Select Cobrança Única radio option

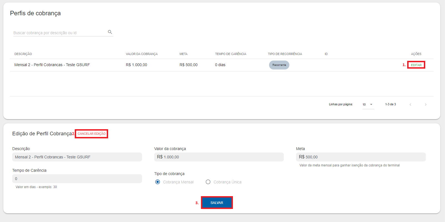tap(208, 182)
